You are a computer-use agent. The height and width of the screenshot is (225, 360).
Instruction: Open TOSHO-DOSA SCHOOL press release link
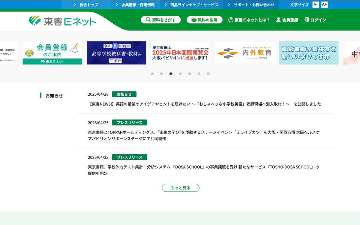pyautogui.click(x=204, y=170)
